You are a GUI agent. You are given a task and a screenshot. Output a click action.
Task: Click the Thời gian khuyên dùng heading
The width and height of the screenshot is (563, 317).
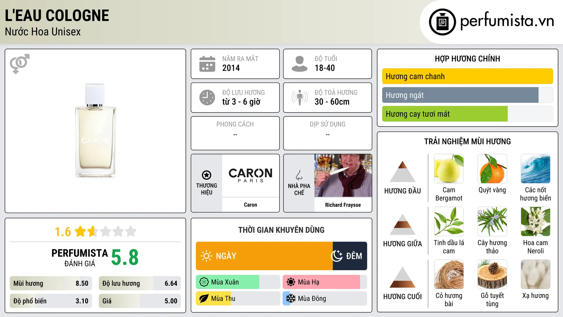(x=281, y=230)
